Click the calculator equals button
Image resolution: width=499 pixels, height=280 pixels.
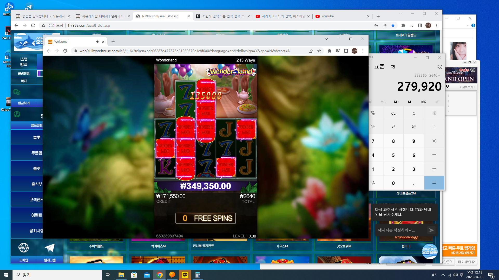(434, 183)
